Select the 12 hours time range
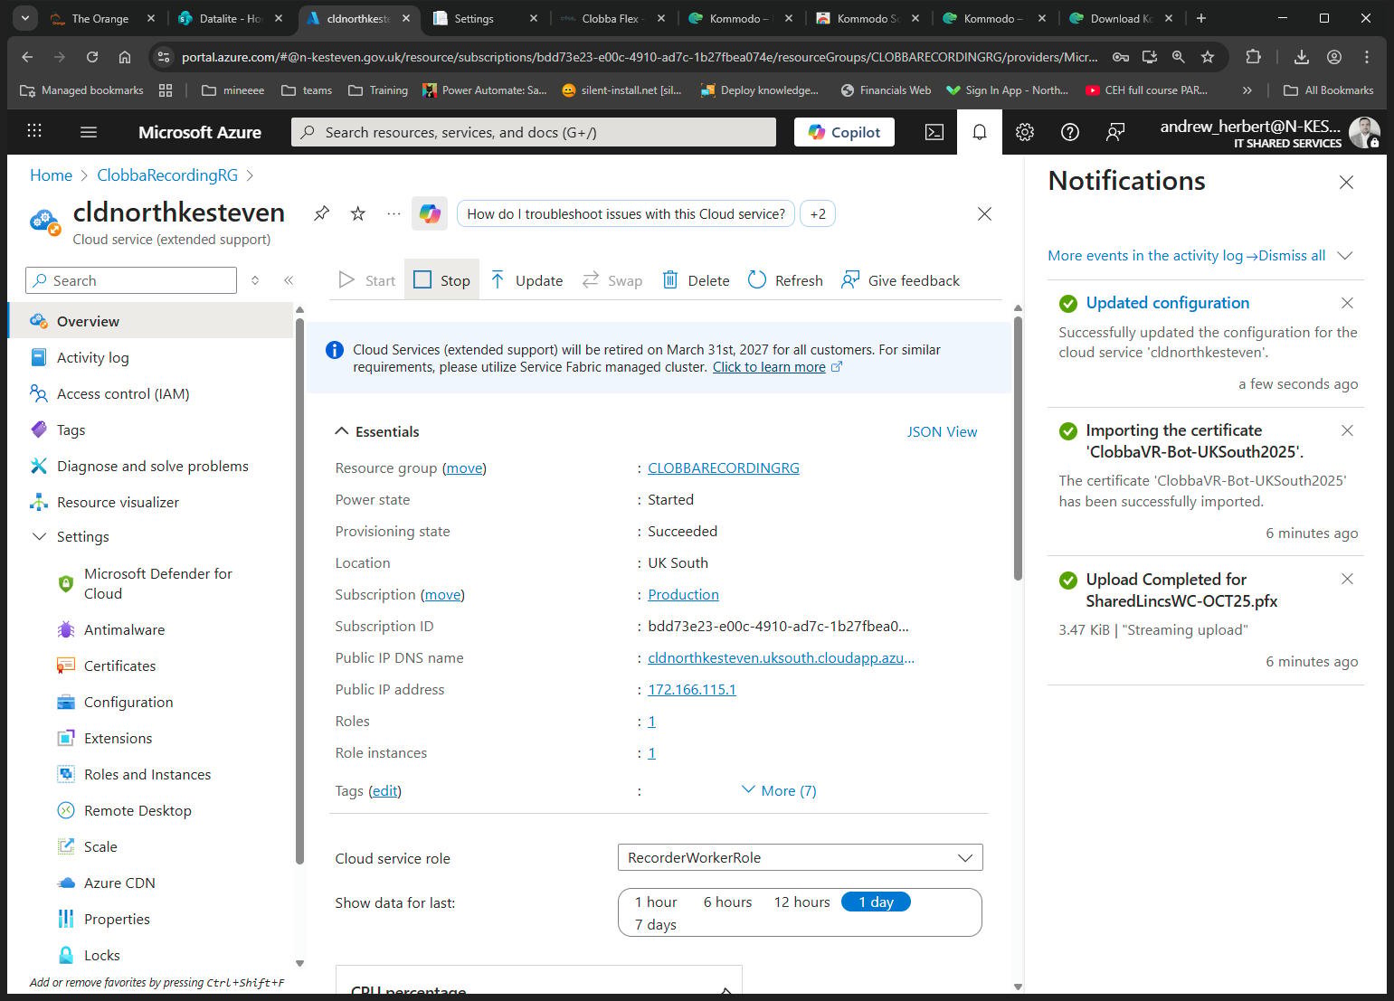 tap(801, 902)
